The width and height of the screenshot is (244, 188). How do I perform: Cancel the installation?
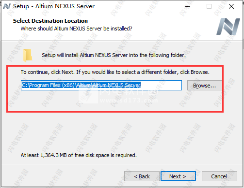click(219, 176)
